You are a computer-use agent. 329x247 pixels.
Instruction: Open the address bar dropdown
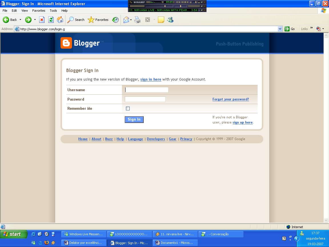tap(280, 29)
